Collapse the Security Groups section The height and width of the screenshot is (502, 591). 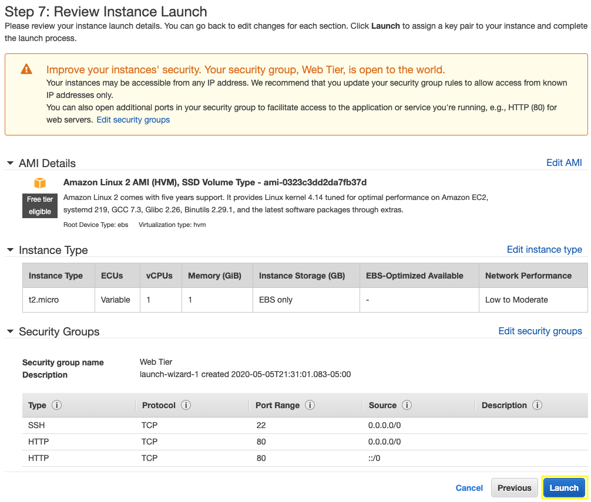click(x=10, y=331)
